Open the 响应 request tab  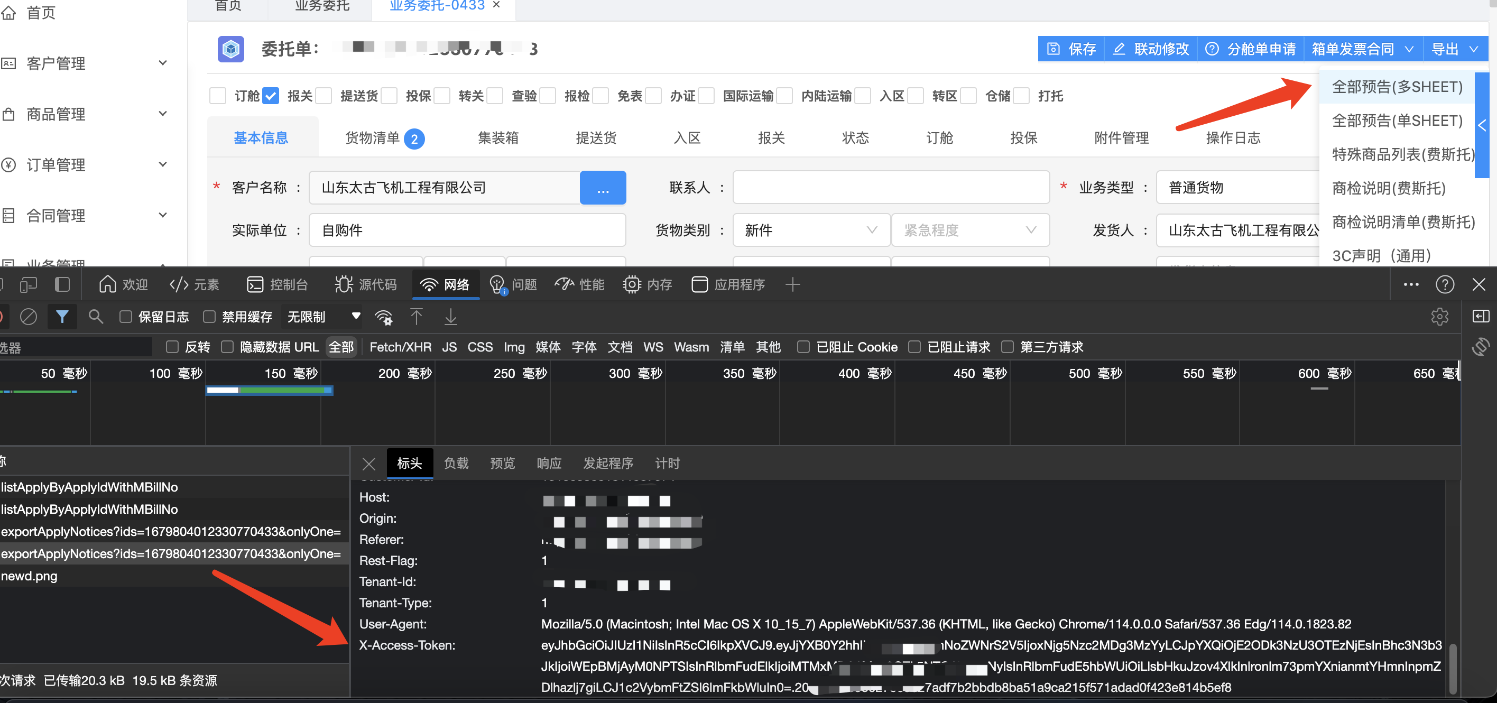pos(549,463)
